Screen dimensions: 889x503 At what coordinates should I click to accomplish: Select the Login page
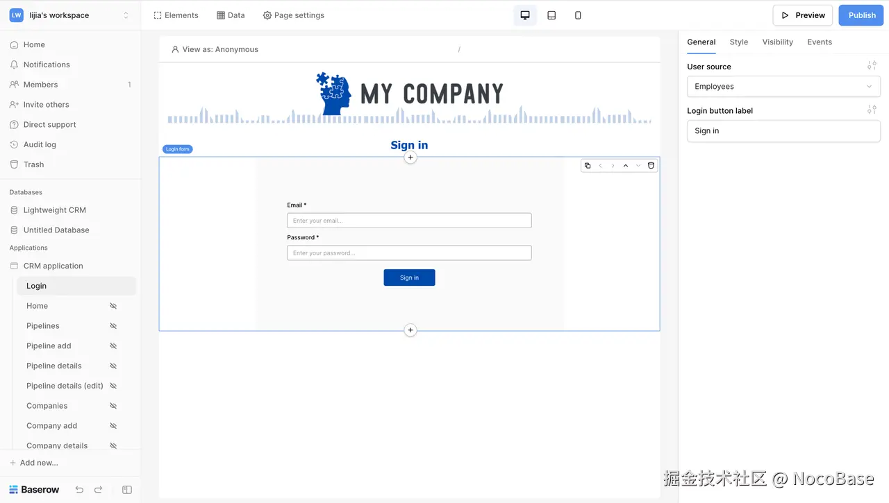click(x=76, y=286)
